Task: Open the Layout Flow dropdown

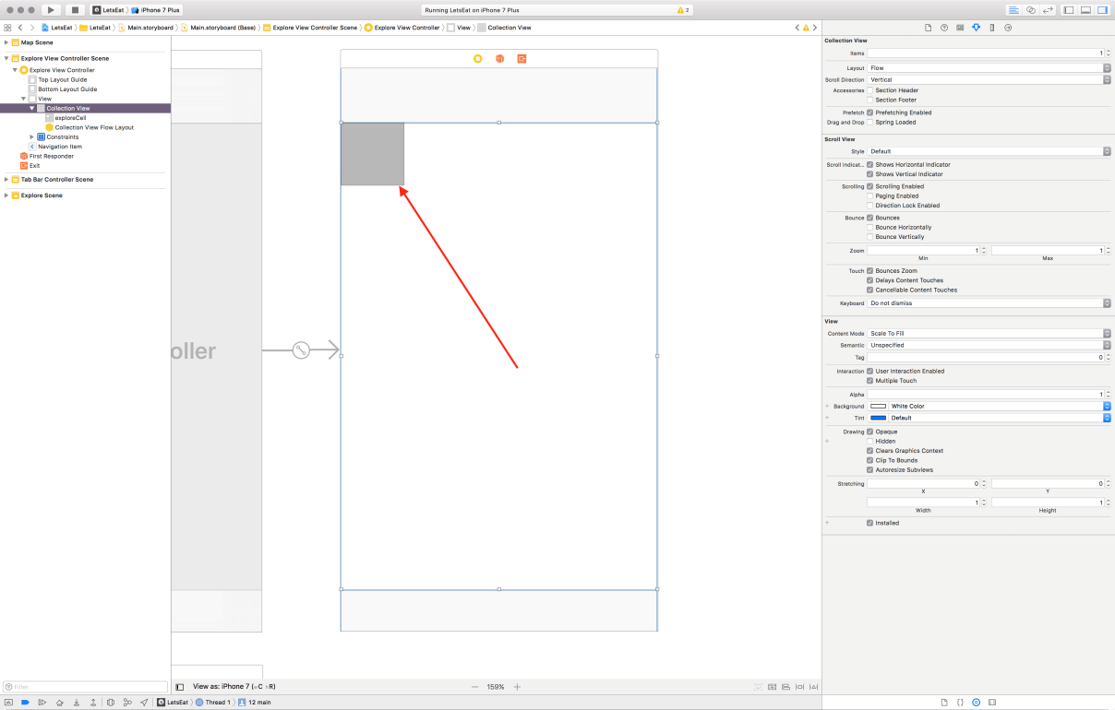Action: pos(989,68)
